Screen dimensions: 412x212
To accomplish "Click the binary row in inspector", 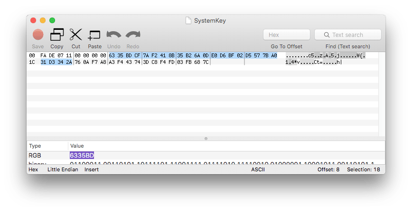I will click(206, 163).
